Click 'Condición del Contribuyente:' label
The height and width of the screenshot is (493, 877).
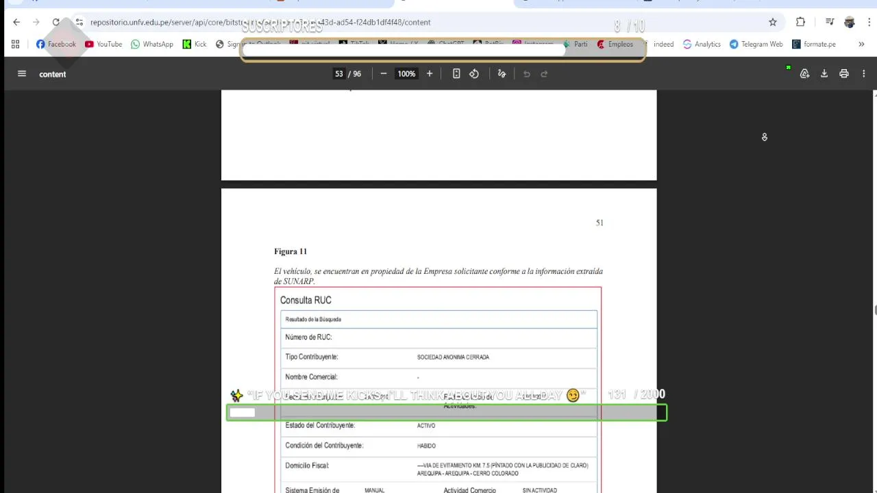click(x=324, y=446)
